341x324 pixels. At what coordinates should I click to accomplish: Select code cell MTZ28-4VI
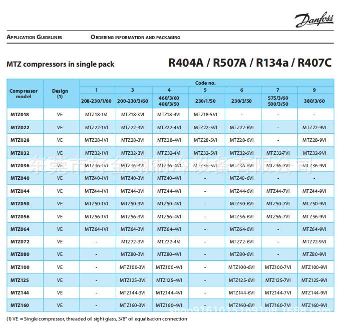[x=169, y=140]
